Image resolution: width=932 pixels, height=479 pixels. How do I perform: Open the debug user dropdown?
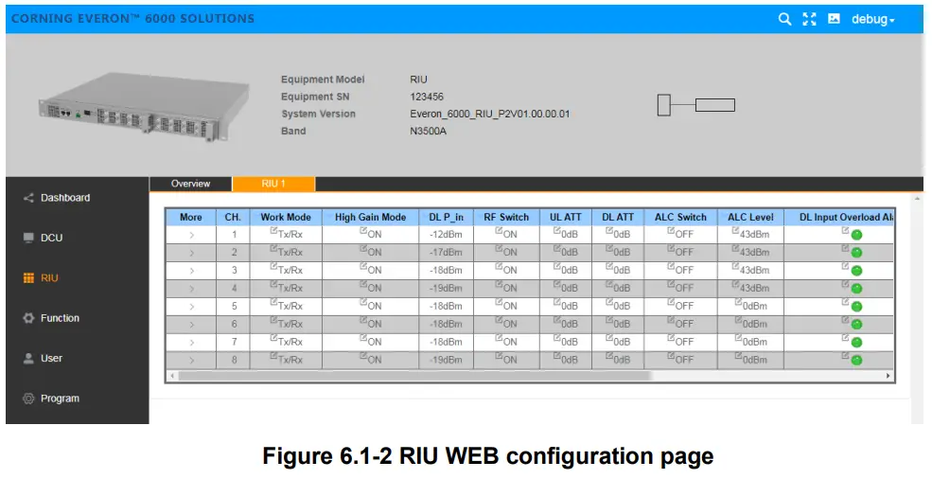(x=872, y=20)
